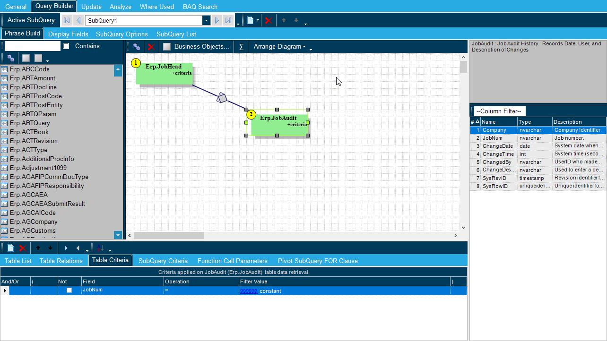Switch to Table Relations tab
This screenshot has height=341, width=607.
tap(61, 261)
